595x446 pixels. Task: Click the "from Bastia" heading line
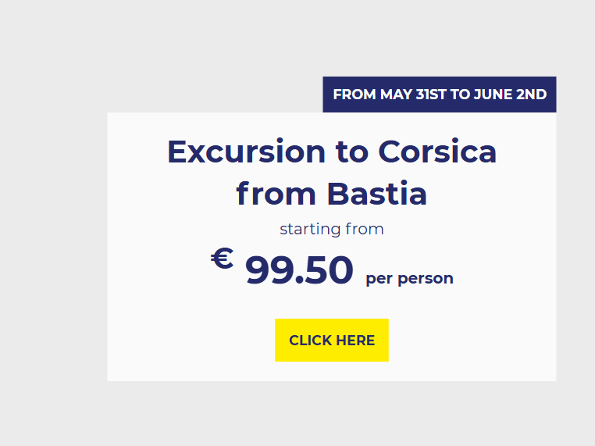click(332, 194)
